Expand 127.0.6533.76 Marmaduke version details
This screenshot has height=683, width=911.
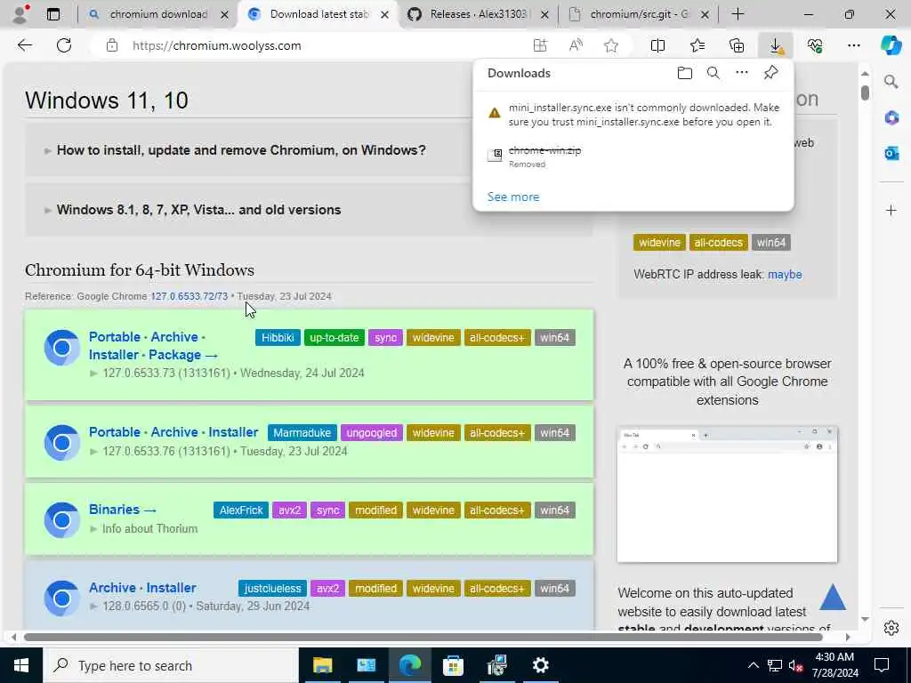click(x=219, y=451)
